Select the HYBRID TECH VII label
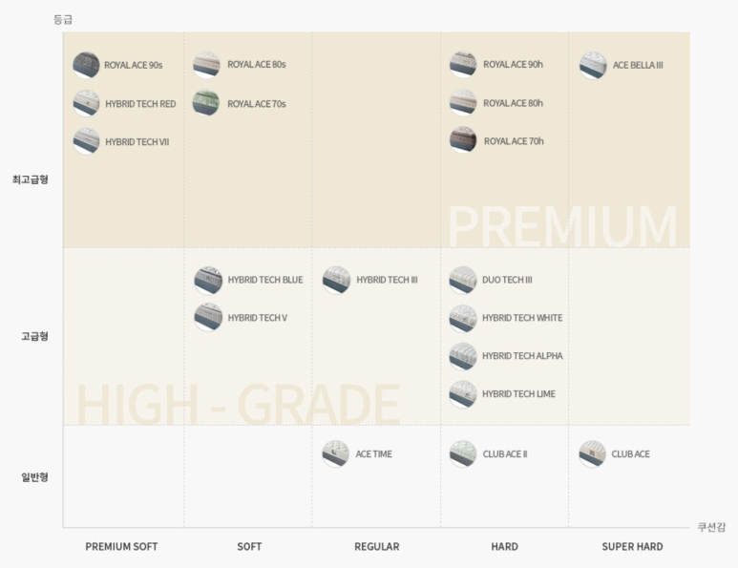Viewport: 738px width, 568px height. click(x=137, y=142)
